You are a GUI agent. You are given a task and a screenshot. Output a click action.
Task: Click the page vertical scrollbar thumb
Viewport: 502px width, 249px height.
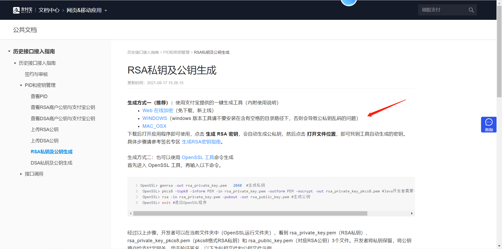coord(499,51)
